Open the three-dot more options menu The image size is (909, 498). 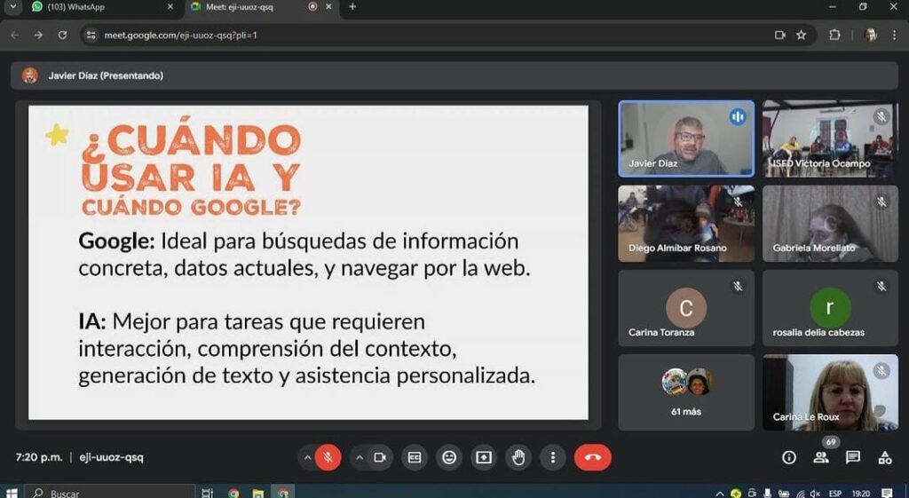click(x=553, y=457)
